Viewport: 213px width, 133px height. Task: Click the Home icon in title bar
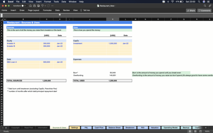[31, 6]
